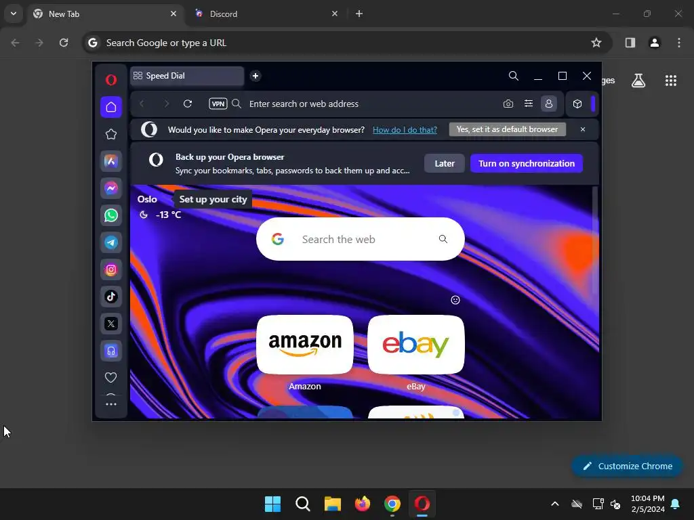694x520 pixels.
Task: Toggle Chrome side panel icon
Action: click(630, 43)
